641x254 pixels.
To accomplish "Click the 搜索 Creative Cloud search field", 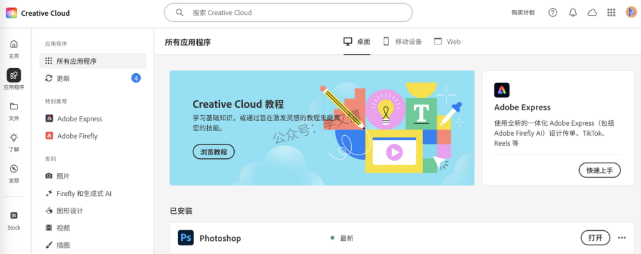I will (288, 13).
